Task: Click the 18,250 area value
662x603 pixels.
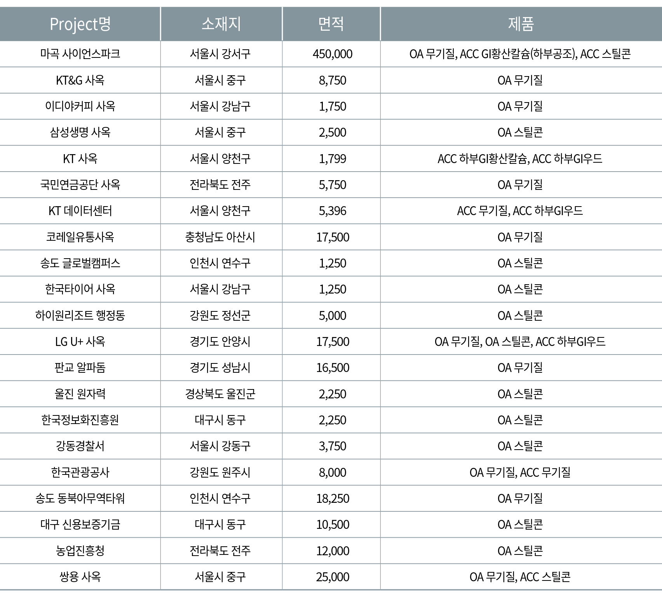Action: [x=333, y=498]
